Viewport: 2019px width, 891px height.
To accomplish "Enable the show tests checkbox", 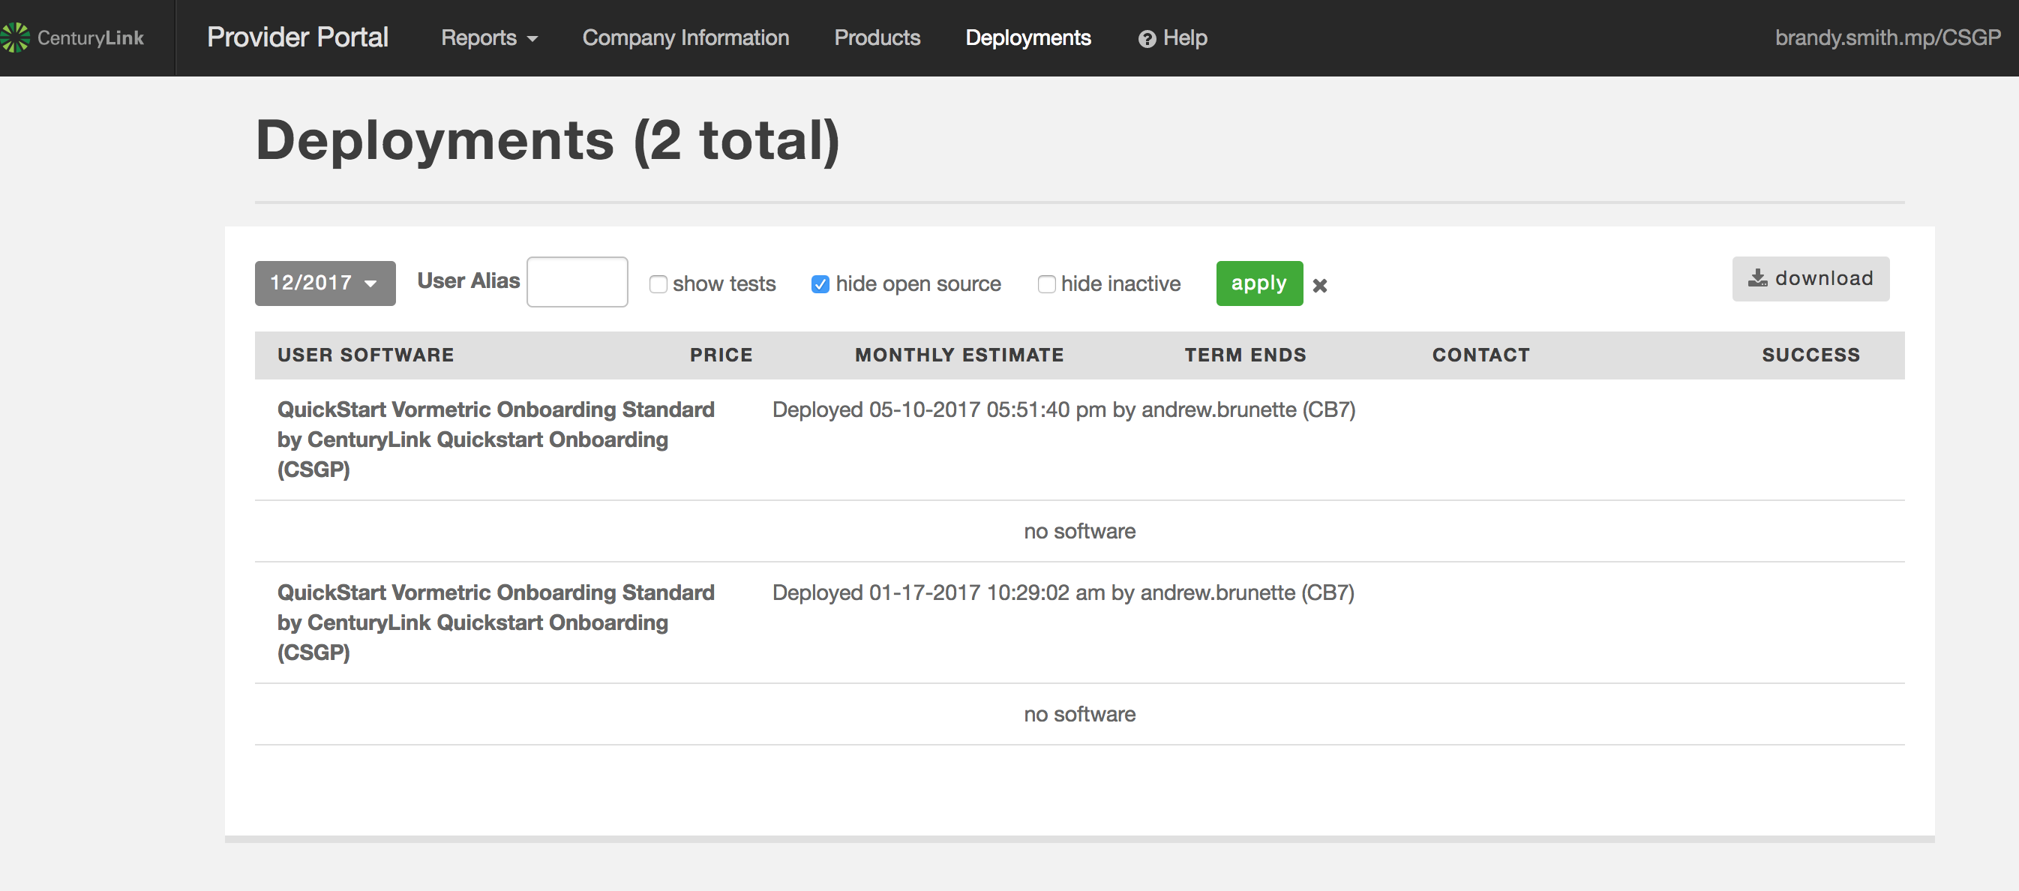I will pyautogui.click(x=658, y=283).
